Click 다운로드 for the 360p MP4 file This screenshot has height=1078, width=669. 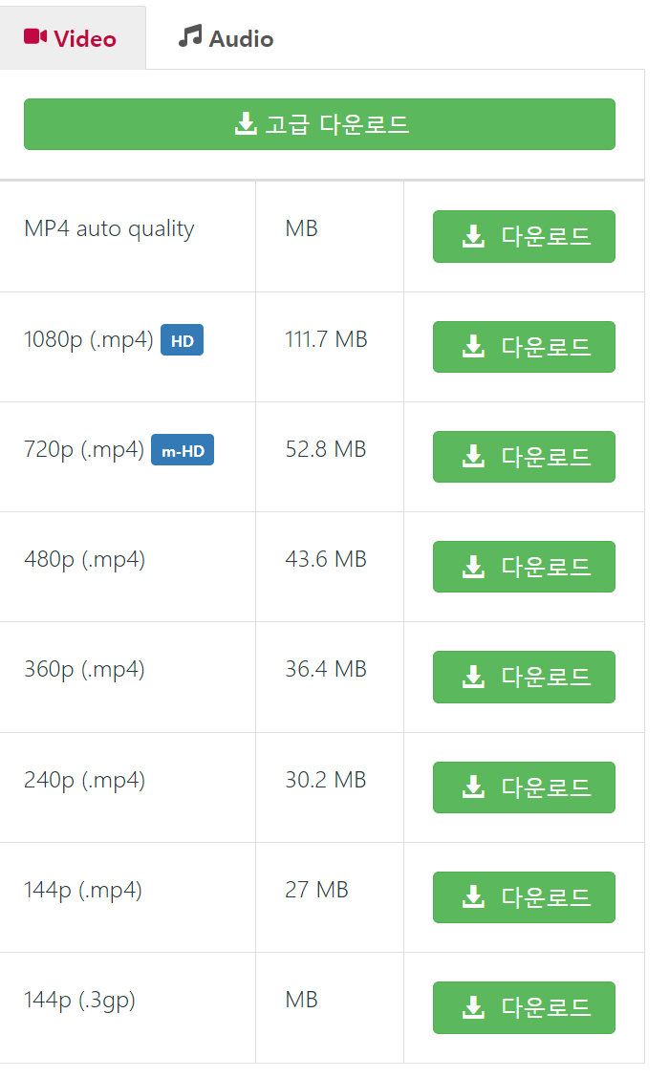pos(524,677)
